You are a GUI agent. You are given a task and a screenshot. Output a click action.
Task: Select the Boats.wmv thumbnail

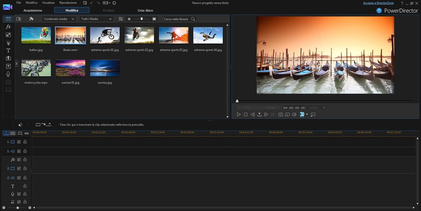point(70,35)
